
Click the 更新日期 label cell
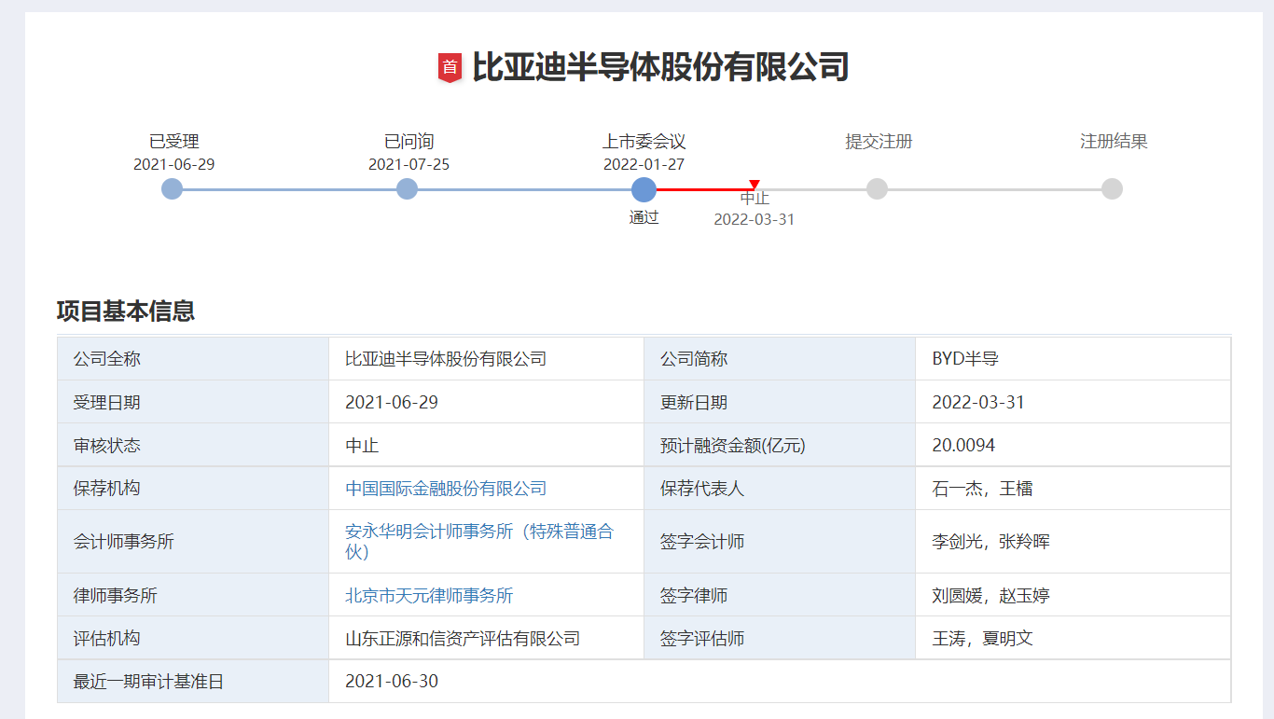coord(780,402)
